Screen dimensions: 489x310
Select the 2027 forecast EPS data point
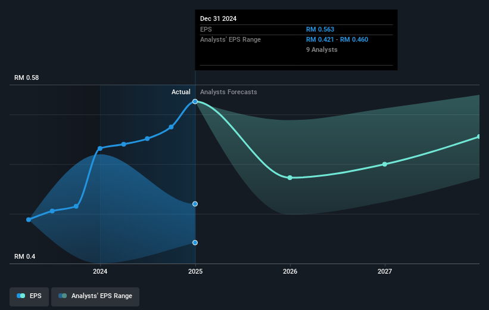coord(385,164)
